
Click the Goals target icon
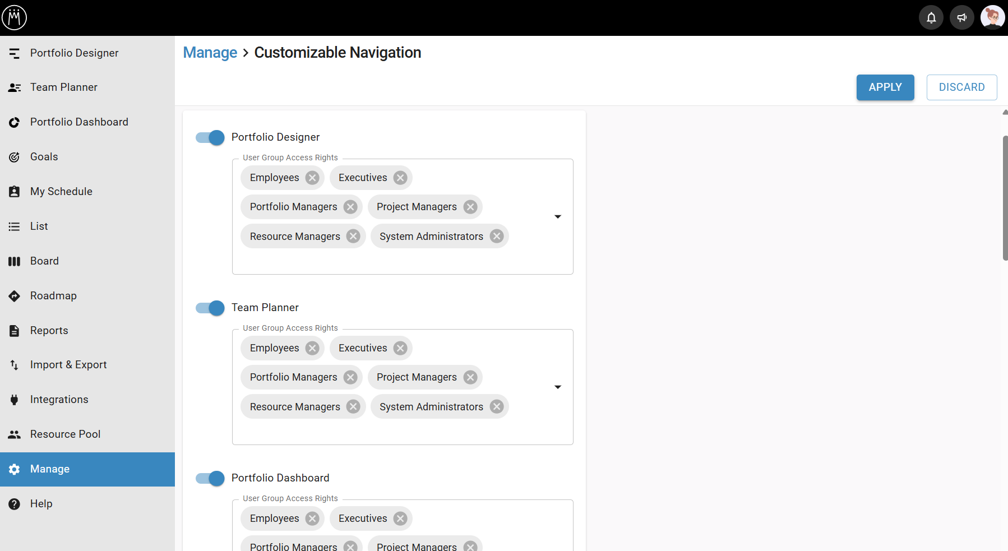15,157
